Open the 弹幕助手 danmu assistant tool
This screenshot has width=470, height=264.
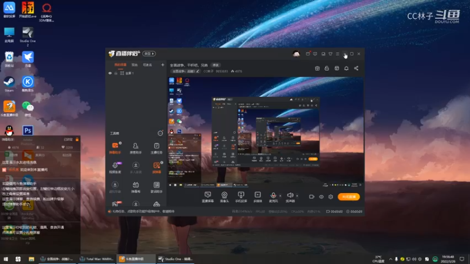pos(115,148)
